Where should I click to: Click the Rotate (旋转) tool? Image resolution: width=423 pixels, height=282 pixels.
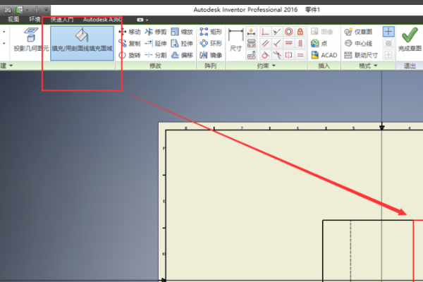pos(130,54)
